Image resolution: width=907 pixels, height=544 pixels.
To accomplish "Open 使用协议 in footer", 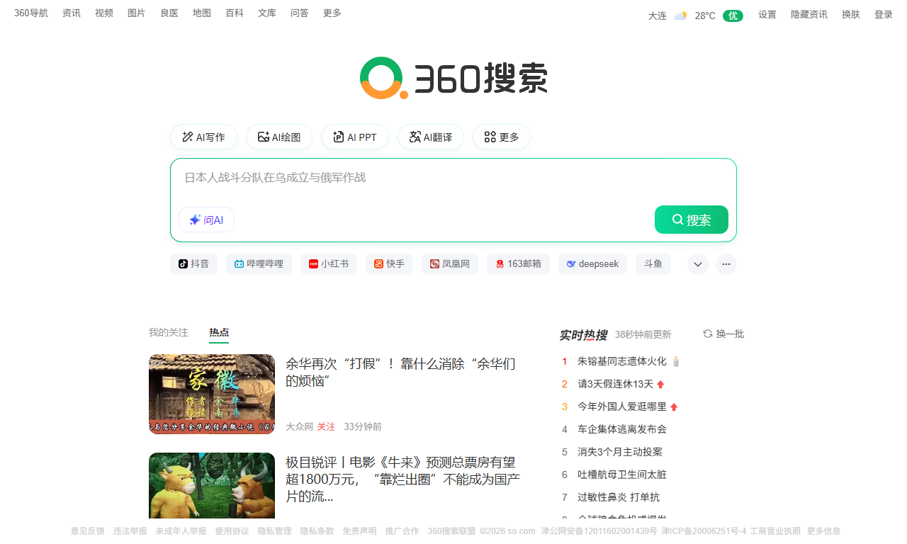I will coord(232,531).
